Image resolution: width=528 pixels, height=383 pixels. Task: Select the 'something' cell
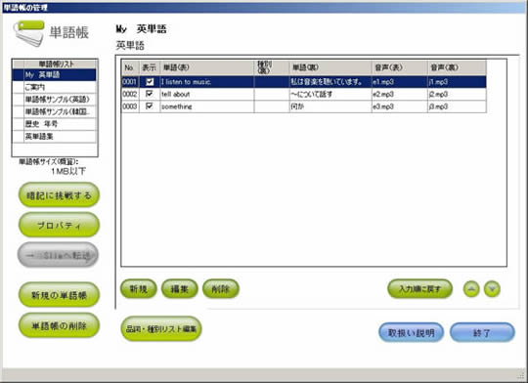(207, 106)
